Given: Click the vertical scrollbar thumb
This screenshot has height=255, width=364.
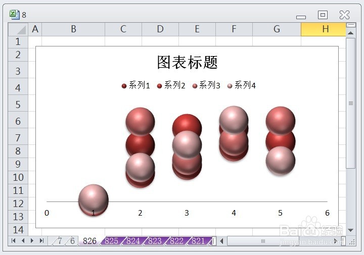Looking at the screenshot, I should [350, 103].
